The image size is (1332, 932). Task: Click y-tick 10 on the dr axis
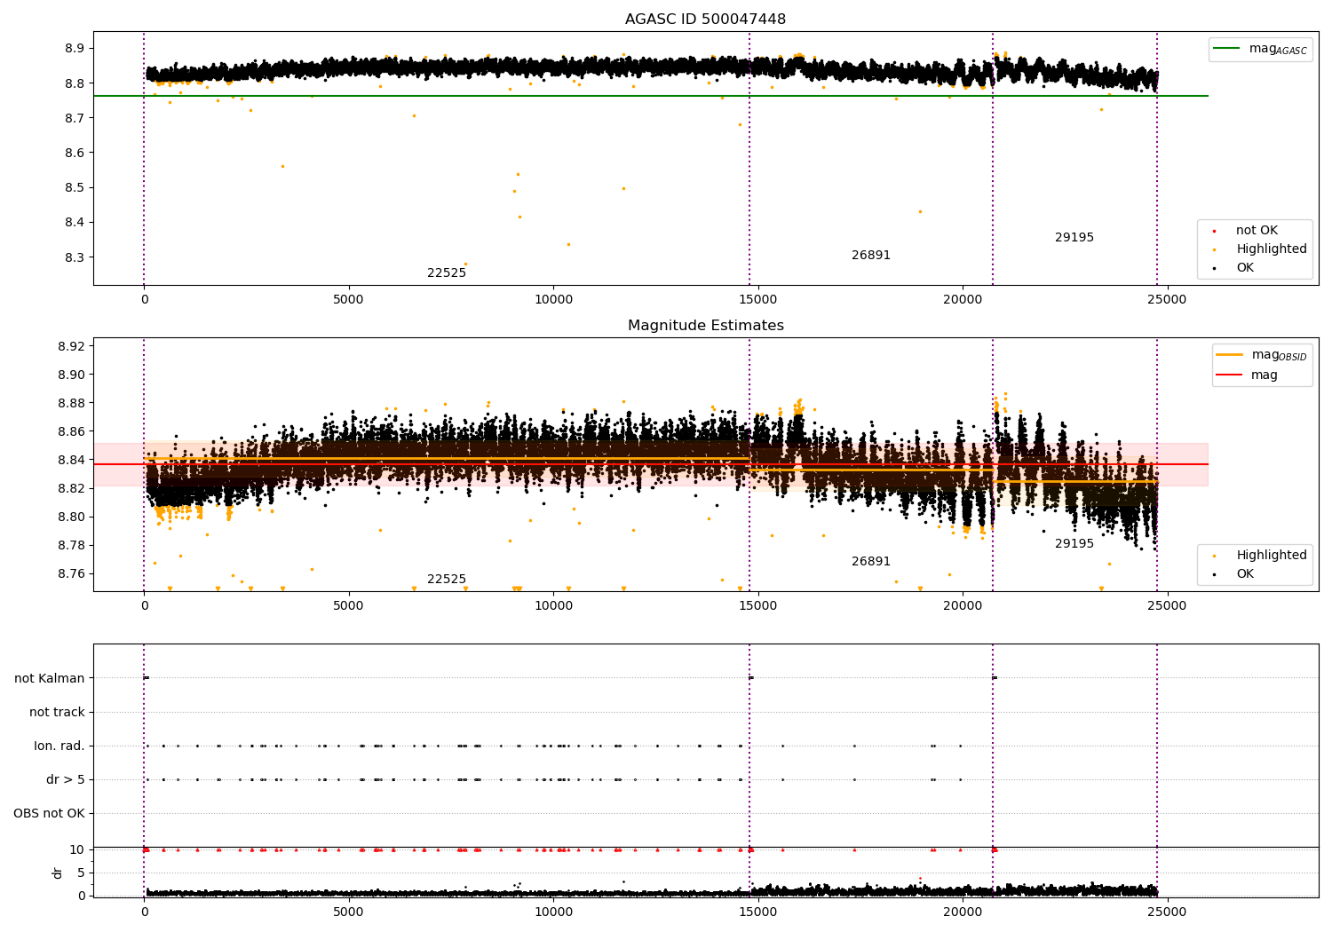coord(77,849)
